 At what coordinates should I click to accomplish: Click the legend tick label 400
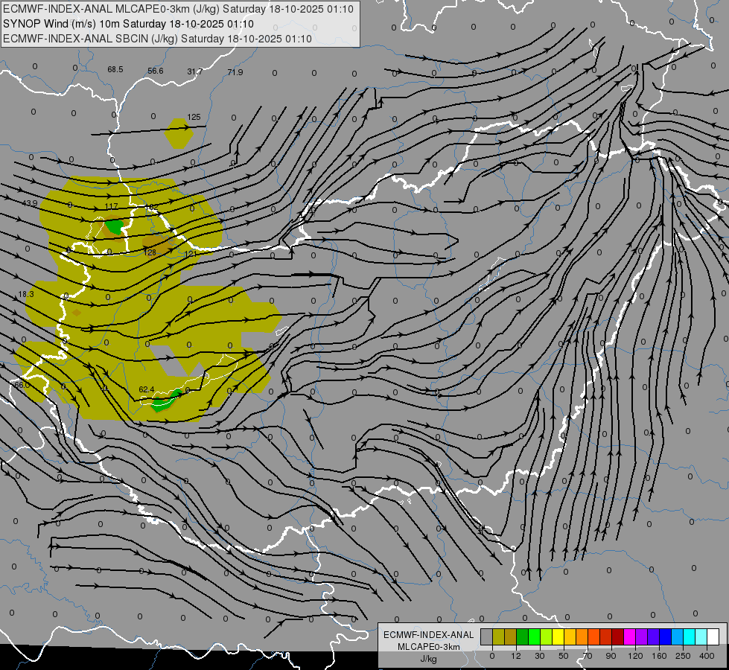tap(706, 656)
